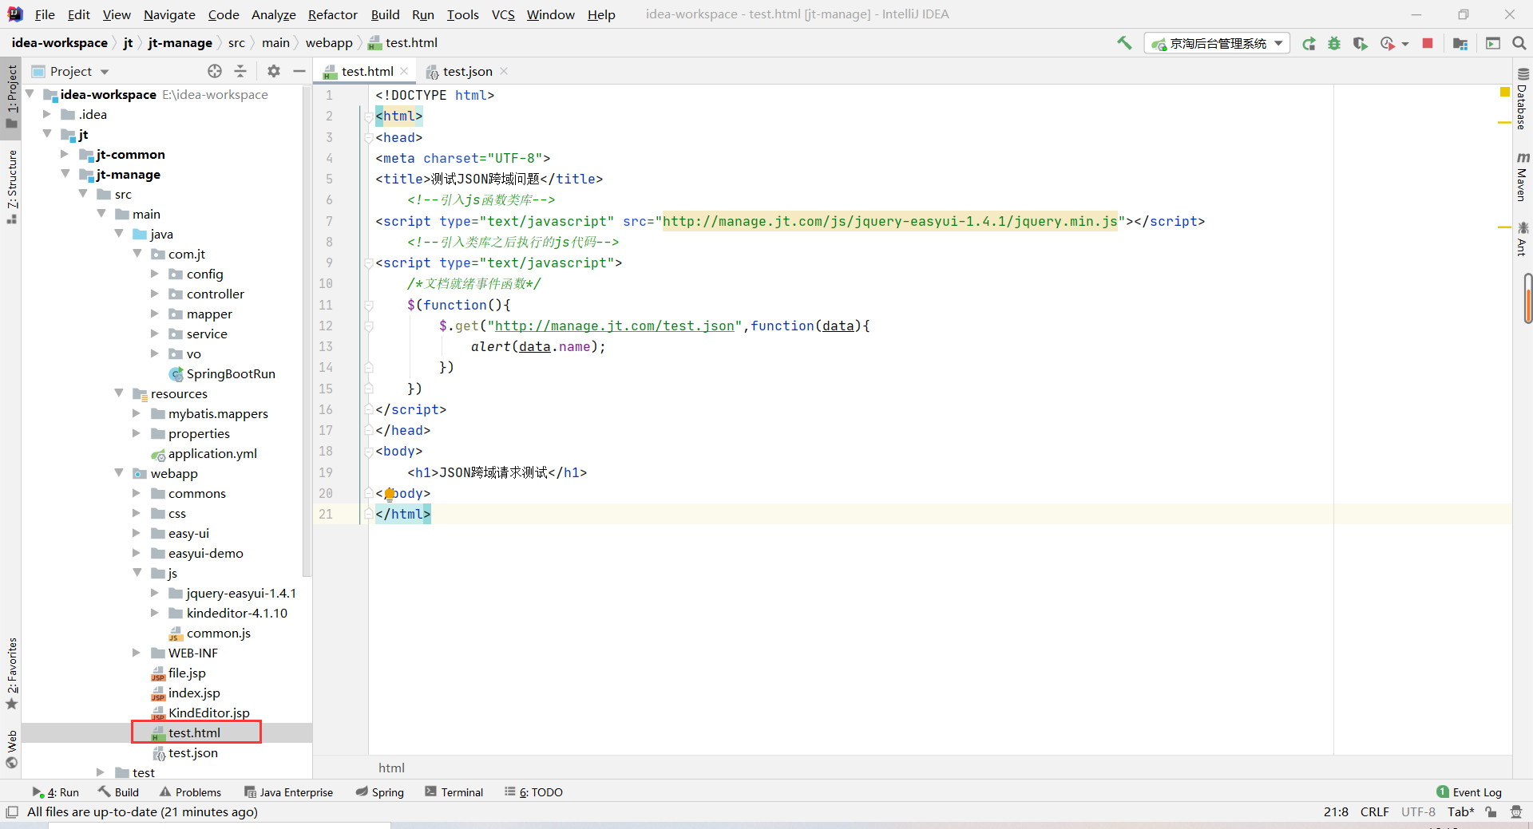
Task: Open the Ant tool window
Action: tap(1523, 239)
